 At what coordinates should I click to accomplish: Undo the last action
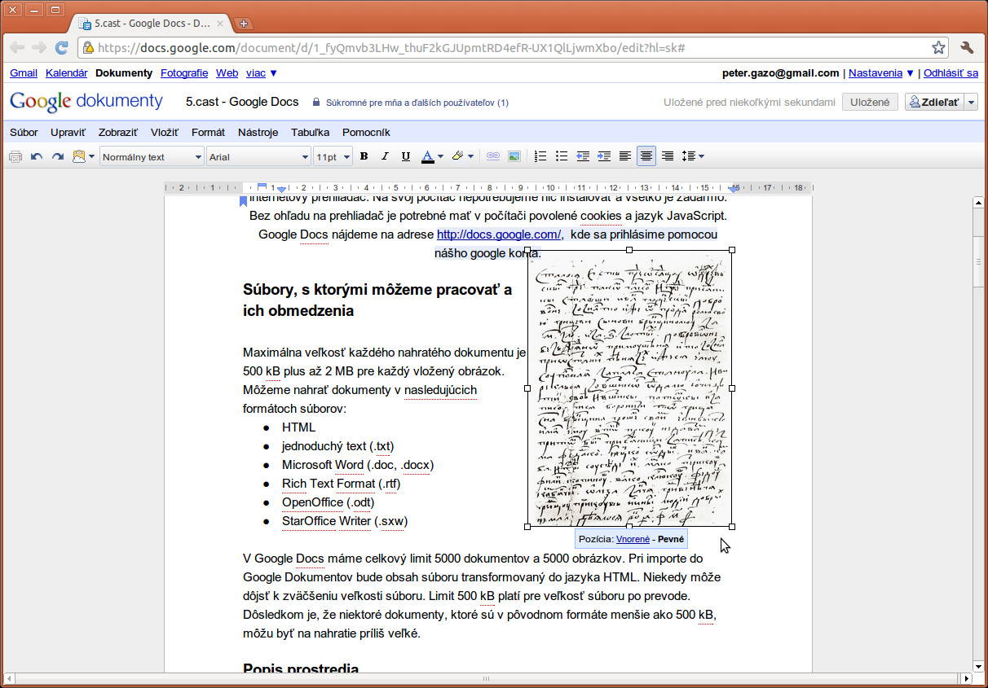tap(37, 156)
